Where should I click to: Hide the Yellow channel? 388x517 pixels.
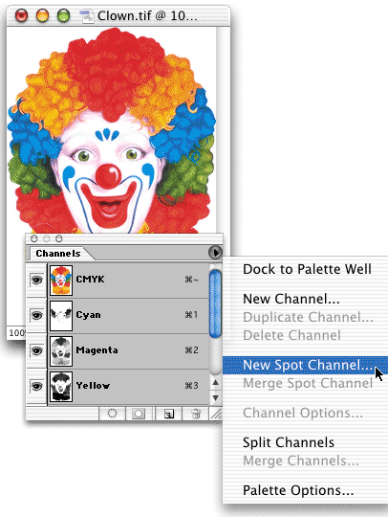36,386
